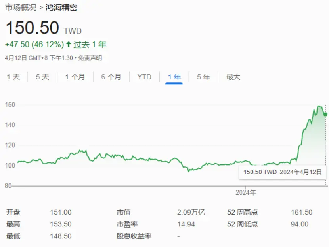
Task: Click the 过去 1 年 period label
Action: 90,45
